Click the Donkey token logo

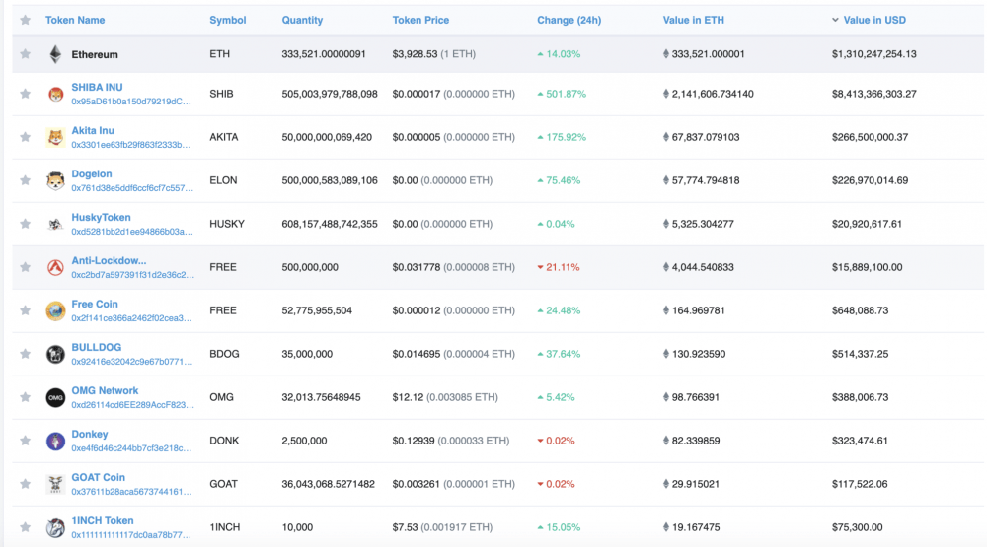[x=55, y=441]
